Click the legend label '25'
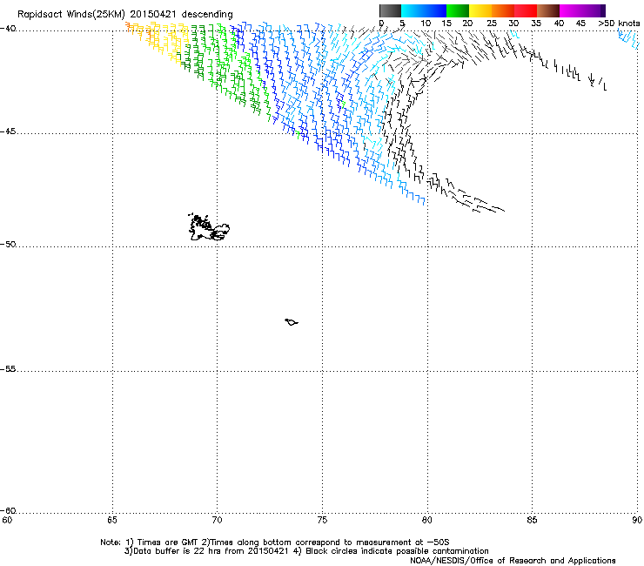The image size is (644, 566). 492,24
